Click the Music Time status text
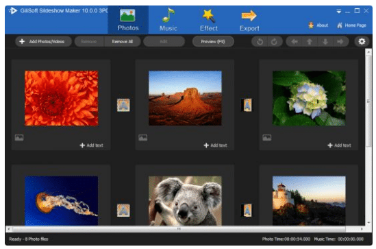376x249 pixels. click(339, 239)
